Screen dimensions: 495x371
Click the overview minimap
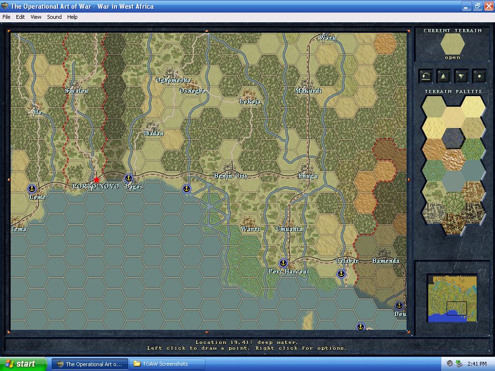(x=452, y=298)
